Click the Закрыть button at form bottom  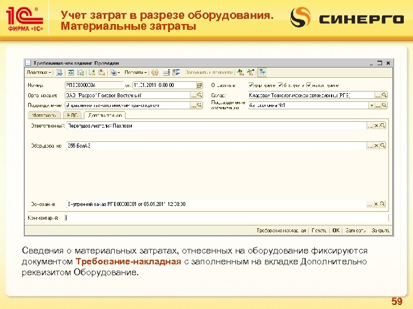click(380, 231)
